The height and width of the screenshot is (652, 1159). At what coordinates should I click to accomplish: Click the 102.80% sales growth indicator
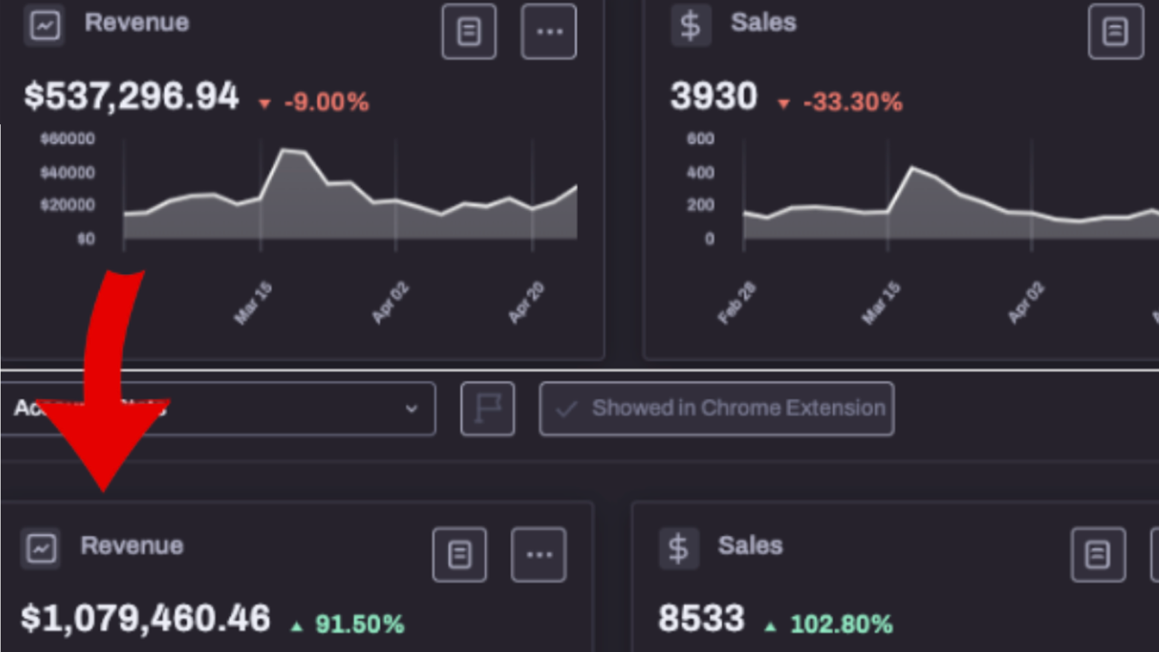coord(840,624)
